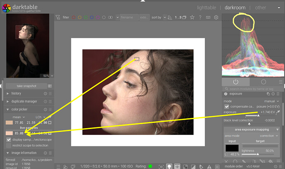Click the take snapshot button
285x169 pixels.
(x=26, y=86)
